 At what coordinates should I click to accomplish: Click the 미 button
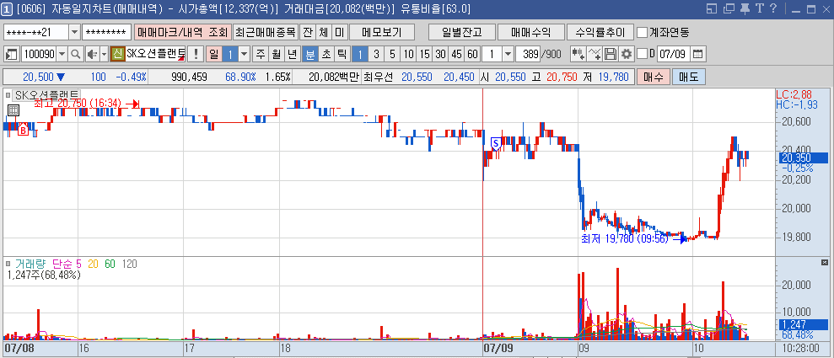tap(339, 32)
